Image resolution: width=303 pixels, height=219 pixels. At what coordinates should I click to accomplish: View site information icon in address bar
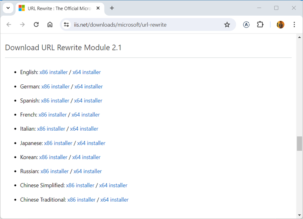67,25
